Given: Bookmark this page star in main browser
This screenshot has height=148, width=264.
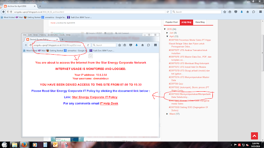Looking at the screenshot, I should [224, 12].
